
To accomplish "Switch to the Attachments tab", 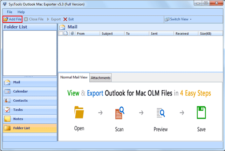I will coord(101,78).
